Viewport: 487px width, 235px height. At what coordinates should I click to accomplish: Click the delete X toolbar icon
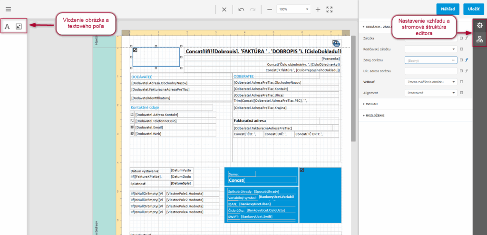pyautogui.click(x=224, y=10)
